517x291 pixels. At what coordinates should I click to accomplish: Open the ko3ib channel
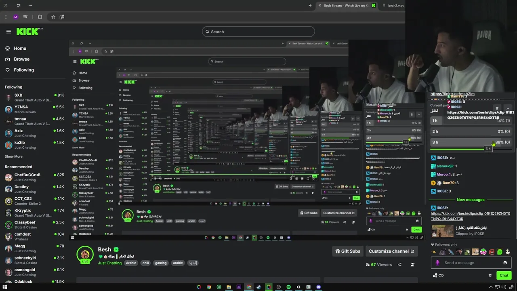34,145
